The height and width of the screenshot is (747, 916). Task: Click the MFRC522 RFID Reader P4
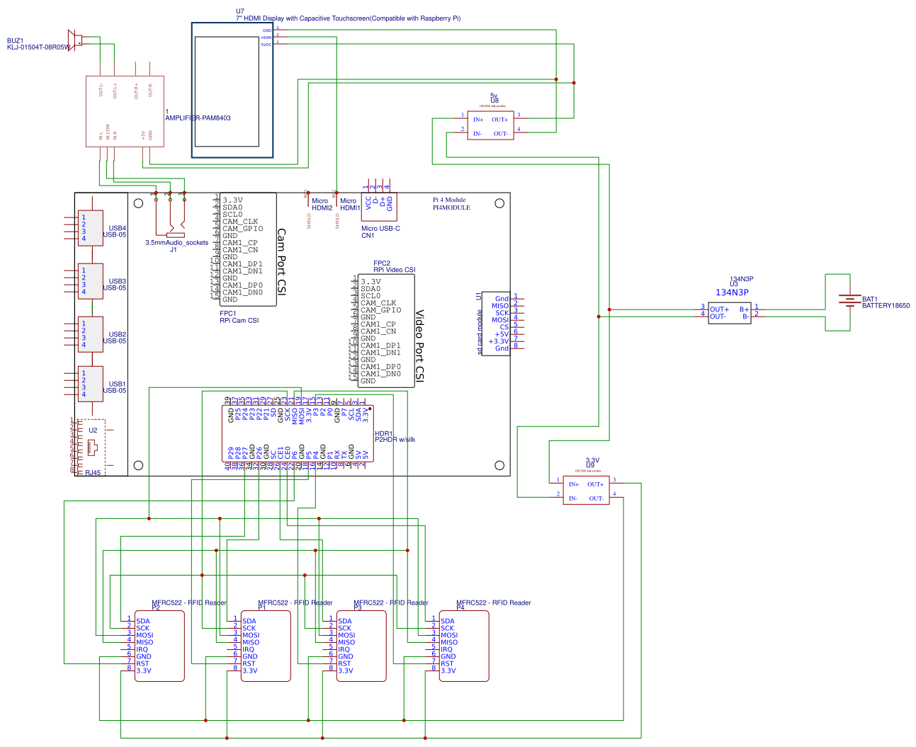463,646
